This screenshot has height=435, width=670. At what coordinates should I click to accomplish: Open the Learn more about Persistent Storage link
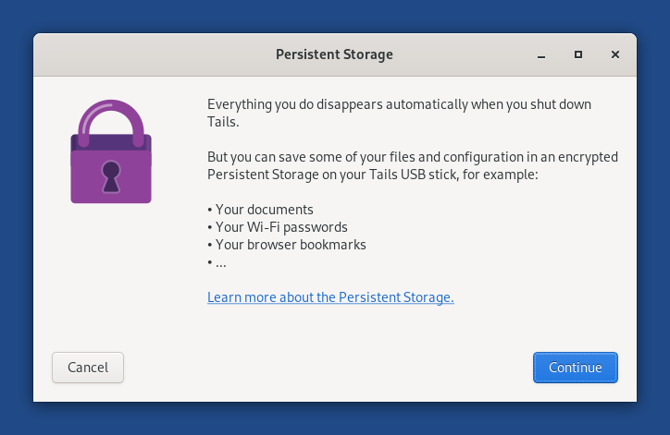pos(330,297)
